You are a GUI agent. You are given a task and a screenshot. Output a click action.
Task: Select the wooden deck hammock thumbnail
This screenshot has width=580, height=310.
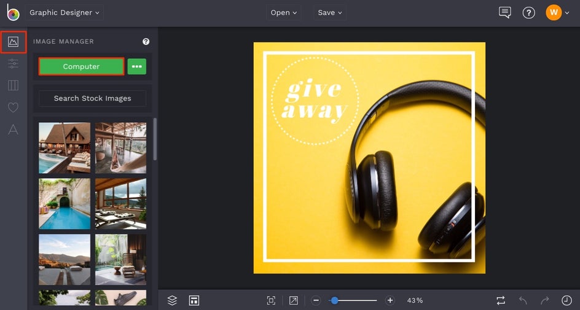(120, 148)
